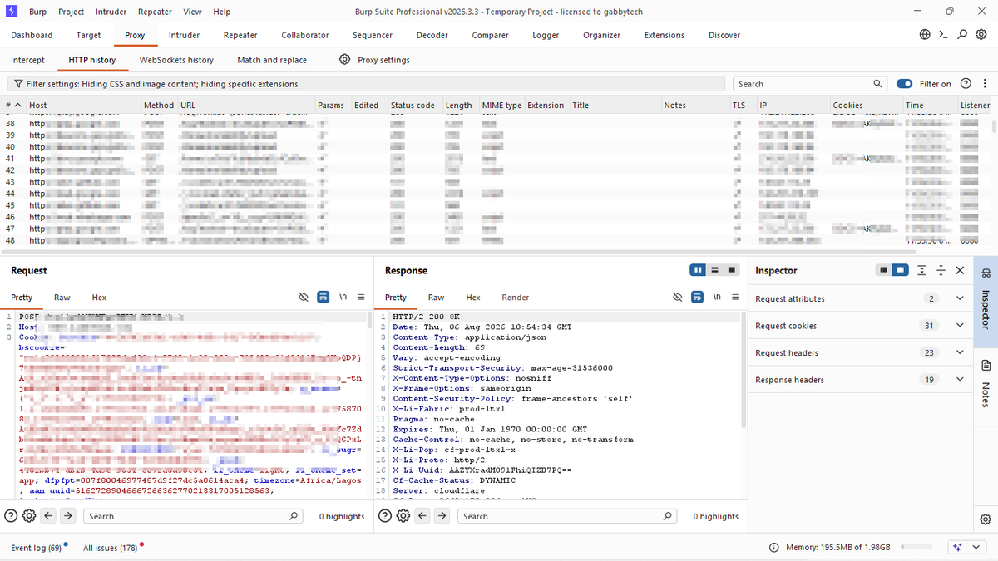Image resolution: width=998 pixels, height=561 pixels.
Task: Click the Status code column header
Action: tap(413, 106)
